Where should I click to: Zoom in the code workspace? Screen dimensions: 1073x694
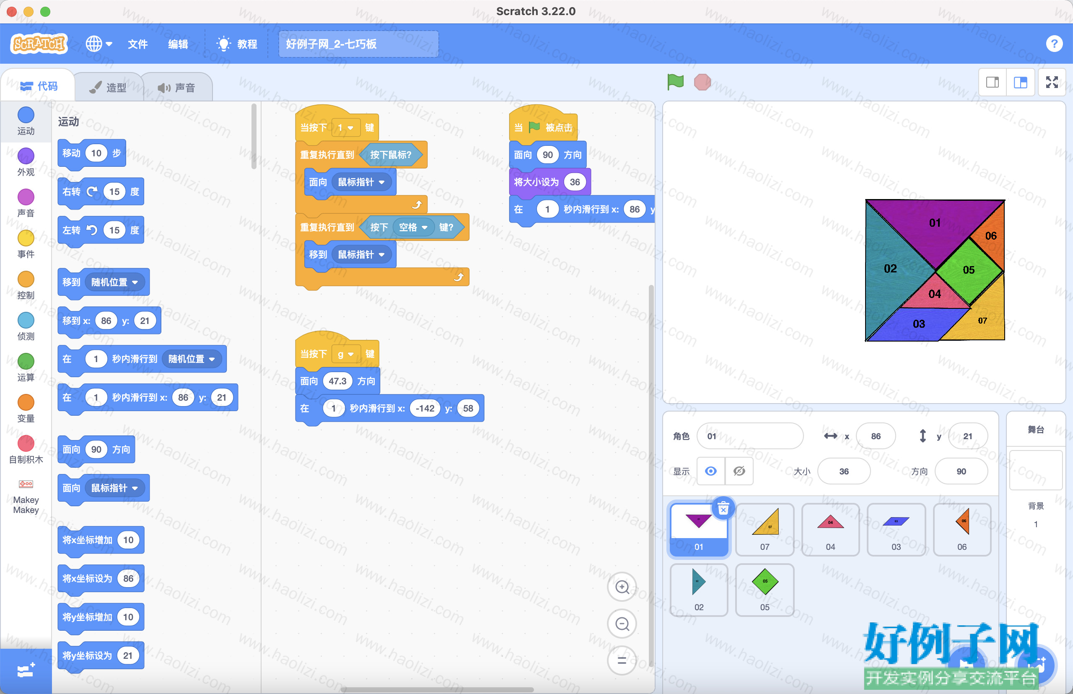click(x=622, y=587)
